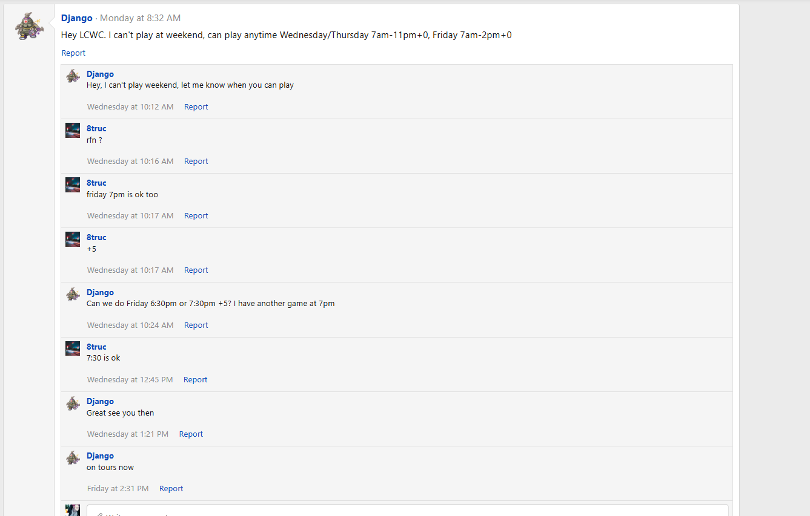Screen dimensions: 810x516
Task: Click 8truc's avatar next to '7:30 is ok'
Action: click(73, 348)
